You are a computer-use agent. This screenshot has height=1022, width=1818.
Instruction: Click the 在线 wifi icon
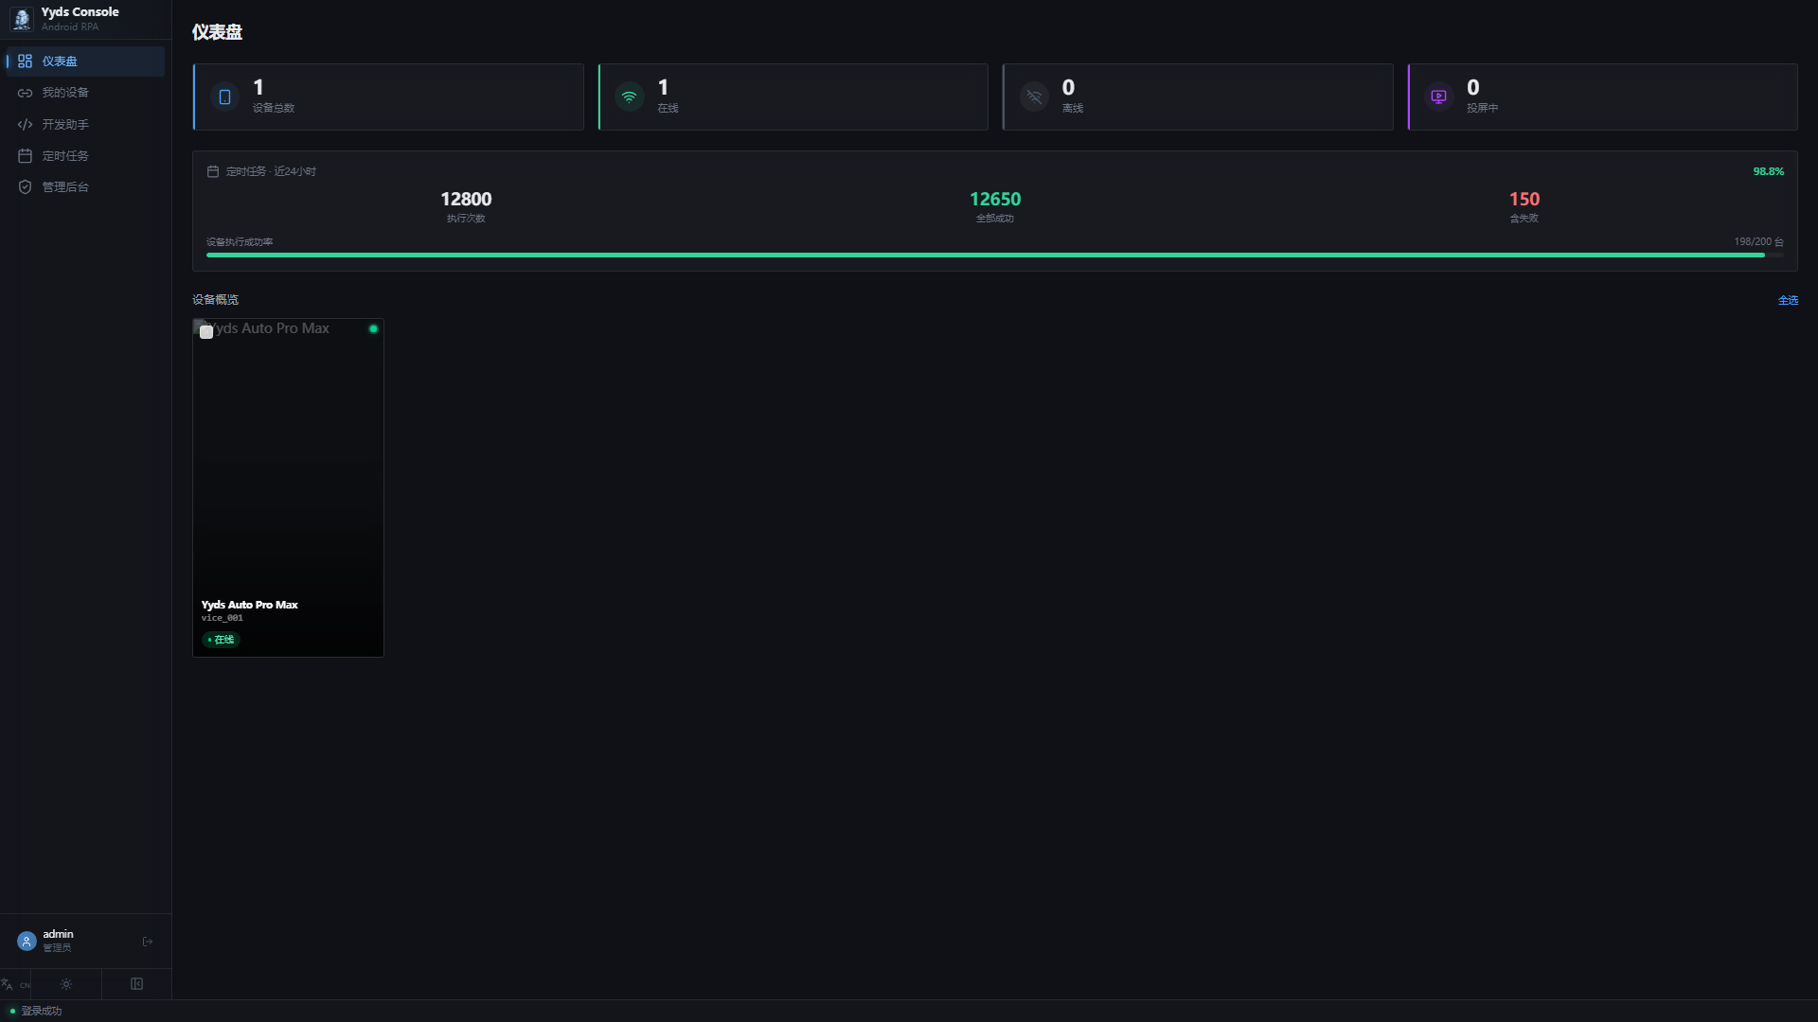pos(629,97)
